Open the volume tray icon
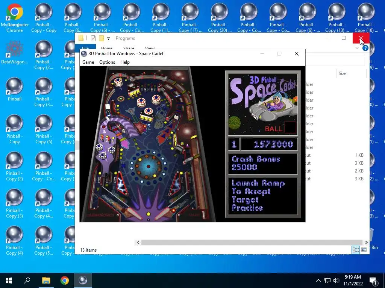 pyautogui.click(x=336, y=280)
